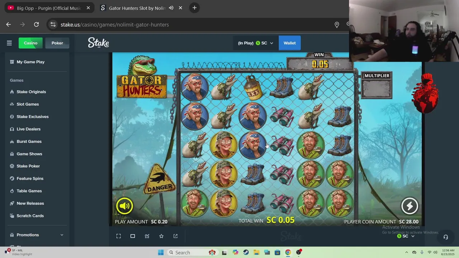This screenshot has width=459, height=258.
Task: Click PLAY AMOUNT SC 0.20 field
Action: [x=141, y=222]
